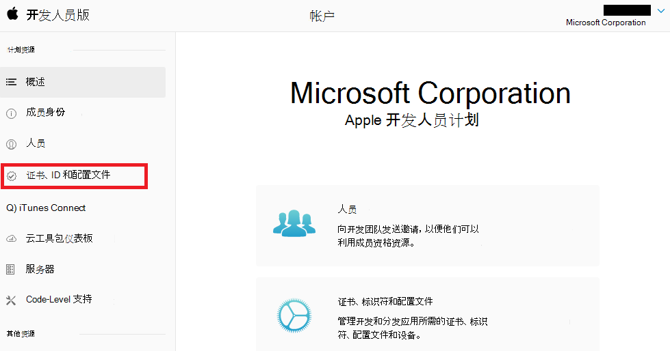Screen dimensions: 670x351
Task: Click the info icon beside 成员身份
Action: [11, 113]
